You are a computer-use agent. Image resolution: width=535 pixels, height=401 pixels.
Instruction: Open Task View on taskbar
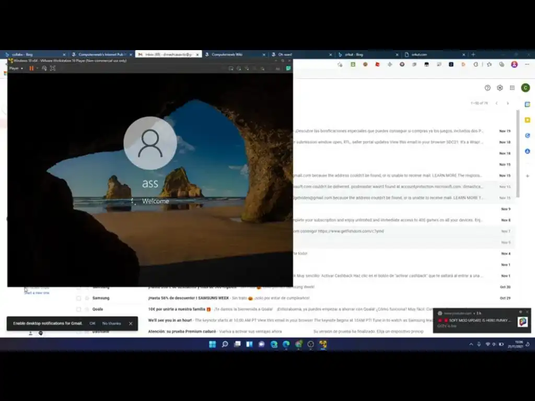pyautogui.click(x=237, y=345)
